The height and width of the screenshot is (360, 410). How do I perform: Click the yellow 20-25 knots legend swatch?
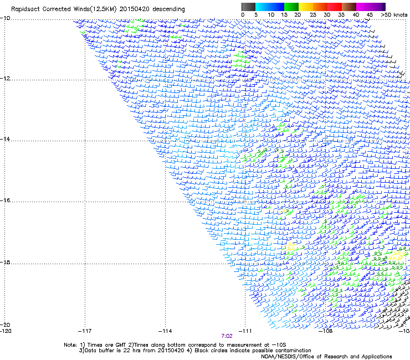click(305, 7)
